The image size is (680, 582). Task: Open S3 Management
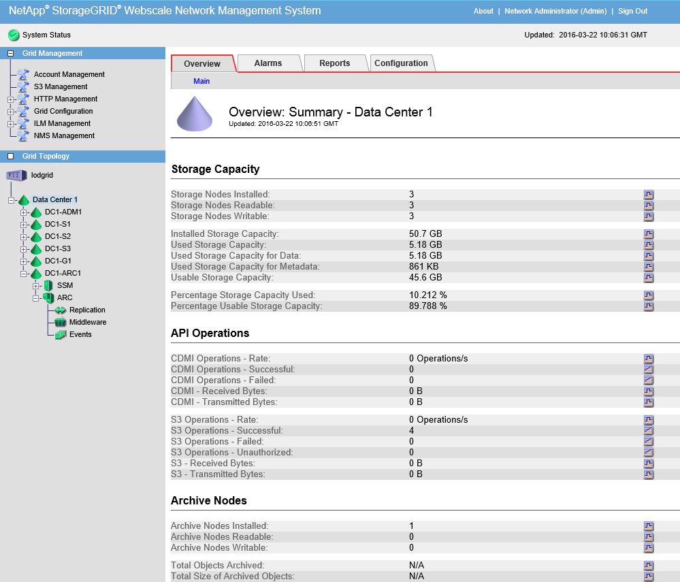61,86
